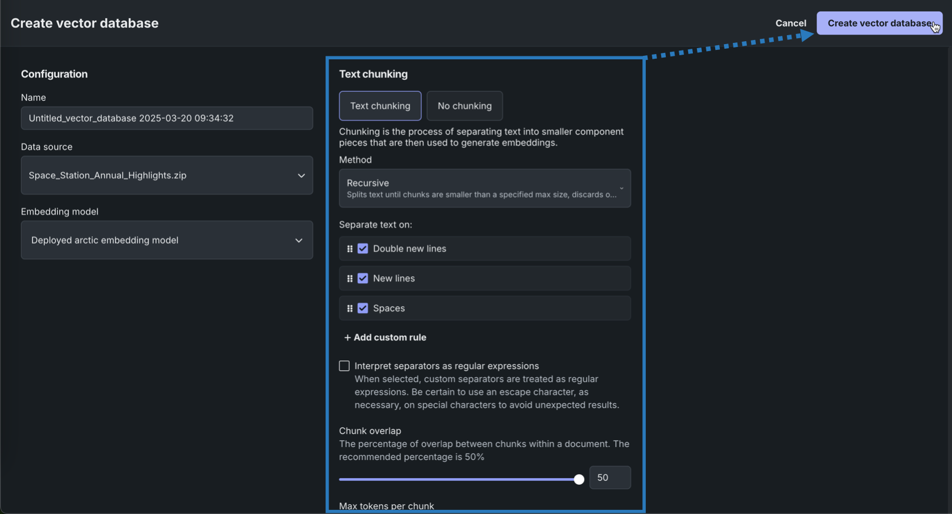Select the Text chunking tab
The height and width of the screenshot is (514, 952).
(x=380, y=106)
